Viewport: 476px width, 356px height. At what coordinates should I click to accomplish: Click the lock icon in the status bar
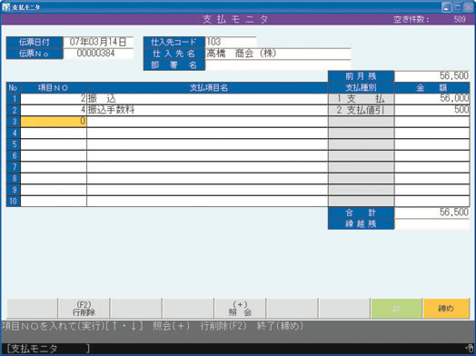470,349
